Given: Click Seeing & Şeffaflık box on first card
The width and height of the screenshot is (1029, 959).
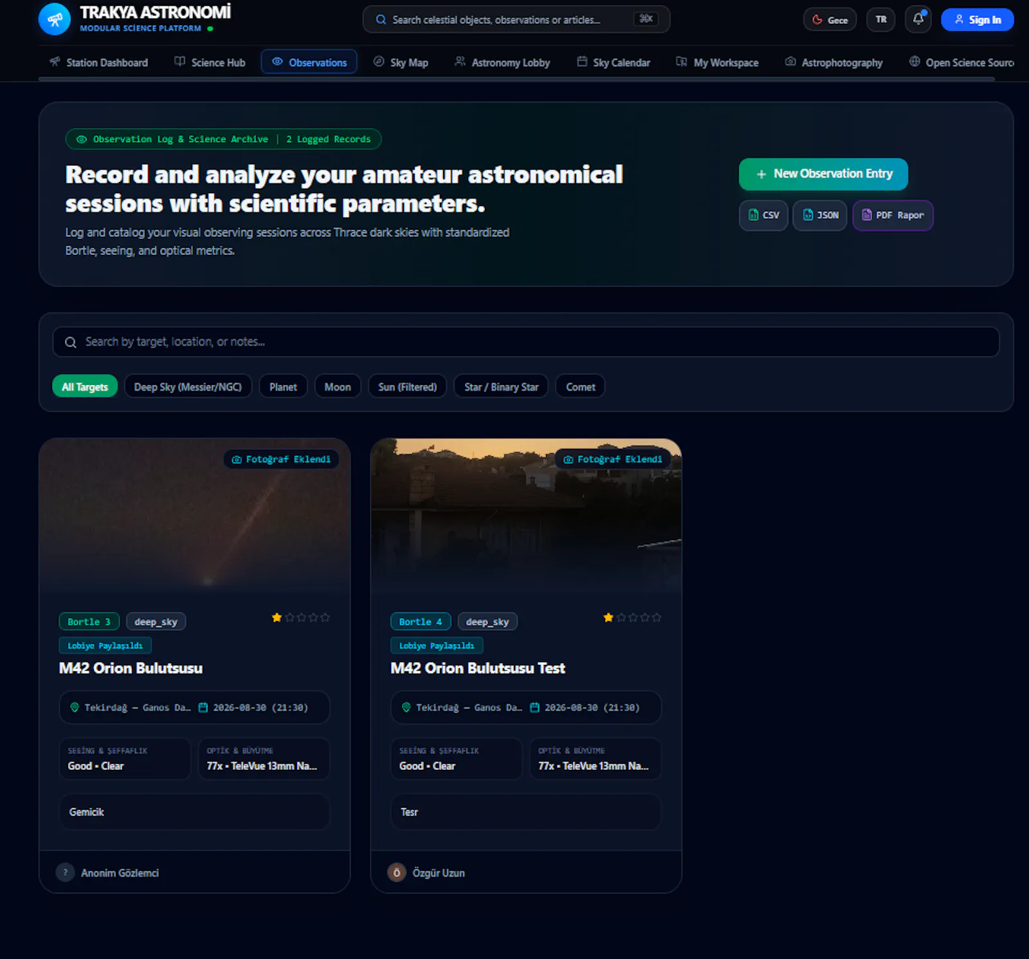Looking at the screenshot, I should point(125,759).
